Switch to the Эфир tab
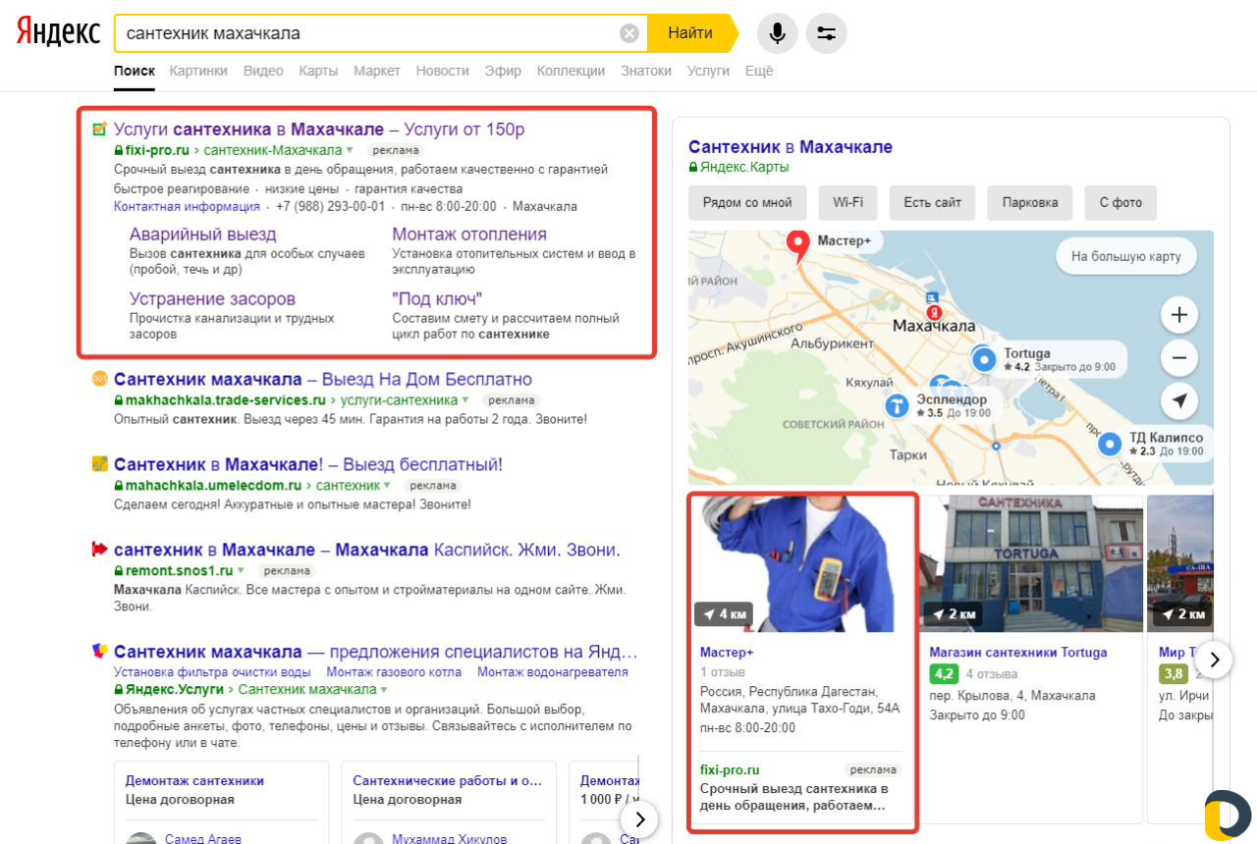 tap(503, 71)
